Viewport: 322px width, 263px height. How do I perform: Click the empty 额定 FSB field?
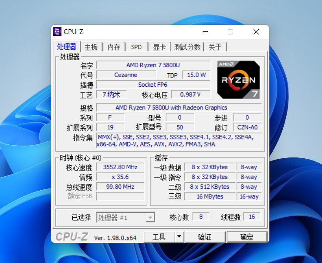[120, 196]
